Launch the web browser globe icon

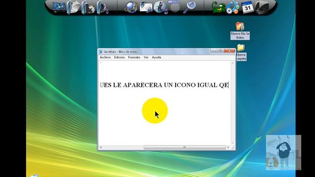click(x=131, y=7)
